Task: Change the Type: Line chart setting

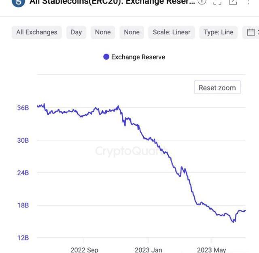Action: tap(219, 32)
